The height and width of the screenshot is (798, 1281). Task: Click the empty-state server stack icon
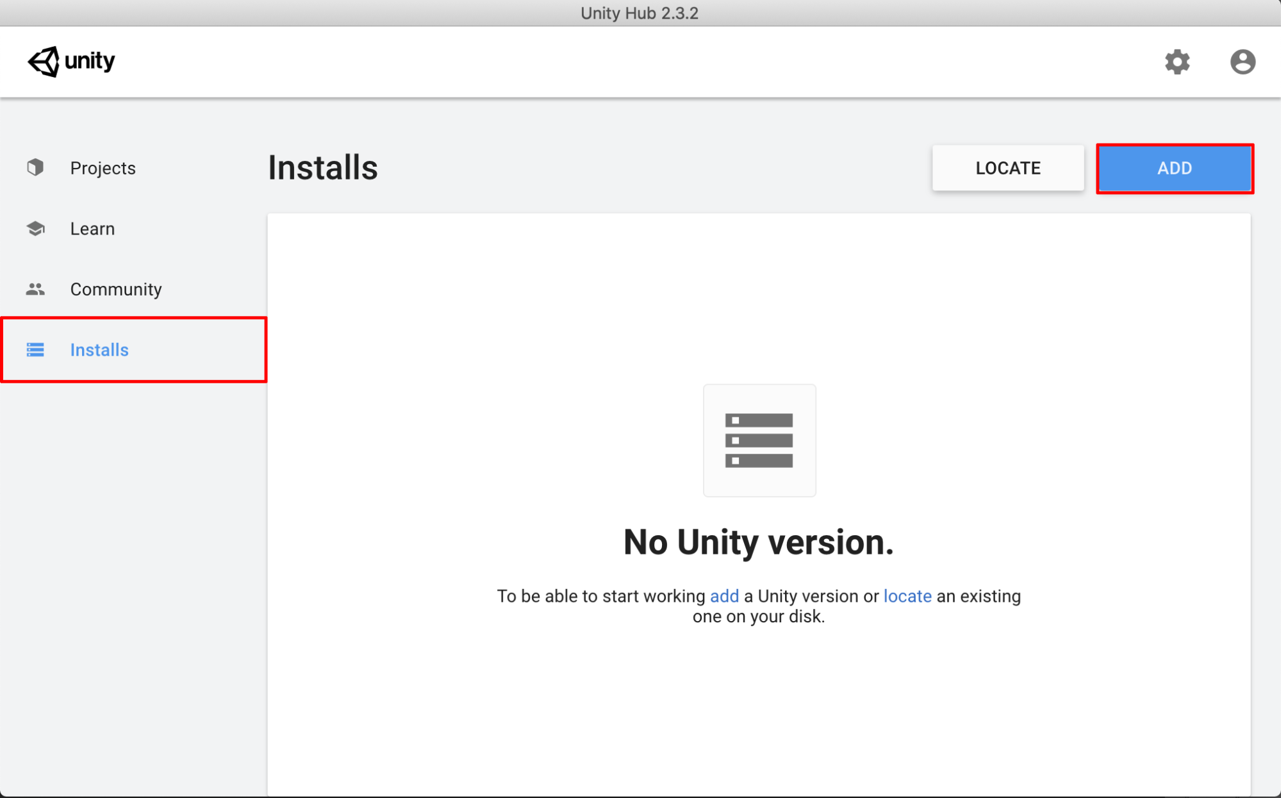point(759,440)
